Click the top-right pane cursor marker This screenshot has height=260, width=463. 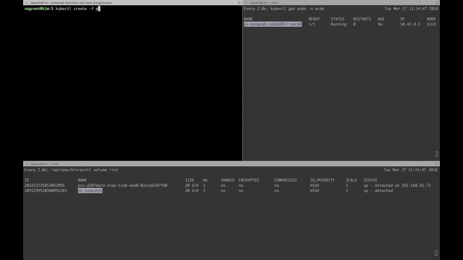pos(437,154)
